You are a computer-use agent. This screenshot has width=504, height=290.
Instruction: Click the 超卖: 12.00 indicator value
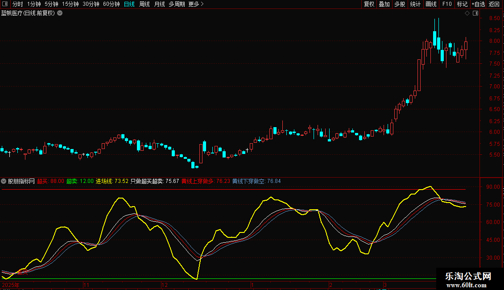click(x=80, y=181)
